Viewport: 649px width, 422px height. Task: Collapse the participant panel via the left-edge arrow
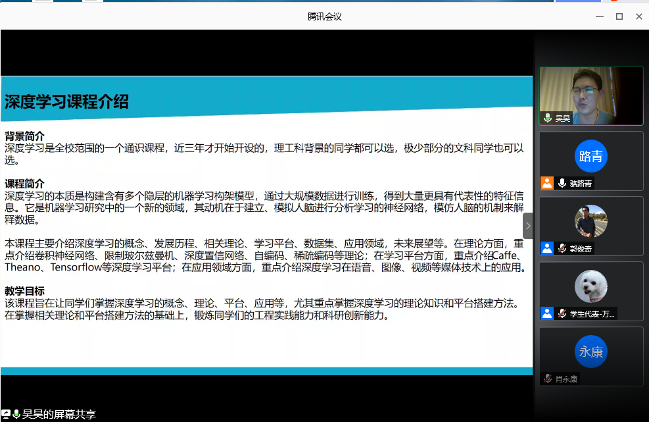click(x=529, y=225)
